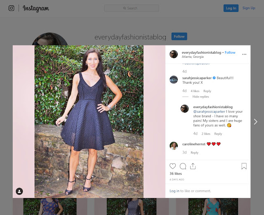View the 36 likes count

176,174
